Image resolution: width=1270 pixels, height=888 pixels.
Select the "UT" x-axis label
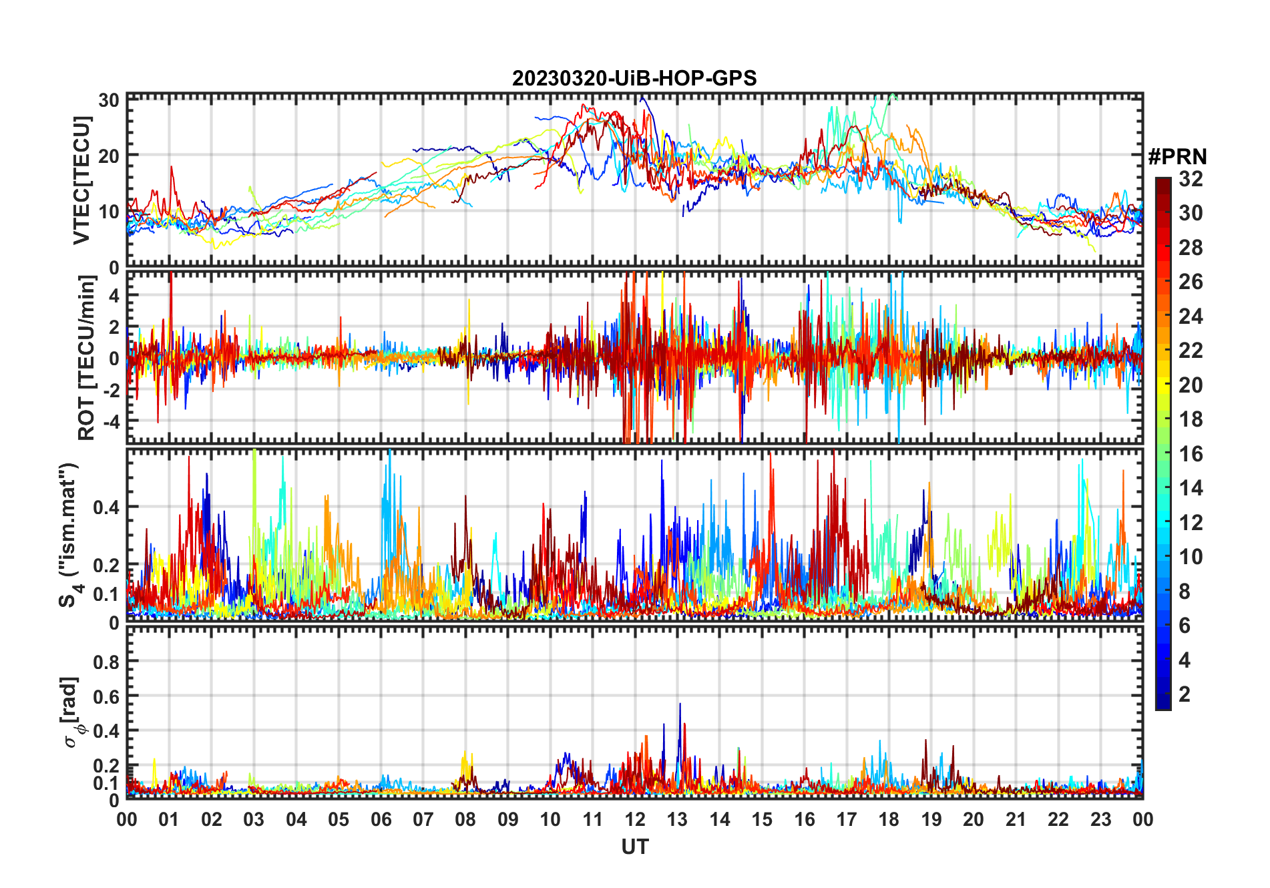point(634,847)
